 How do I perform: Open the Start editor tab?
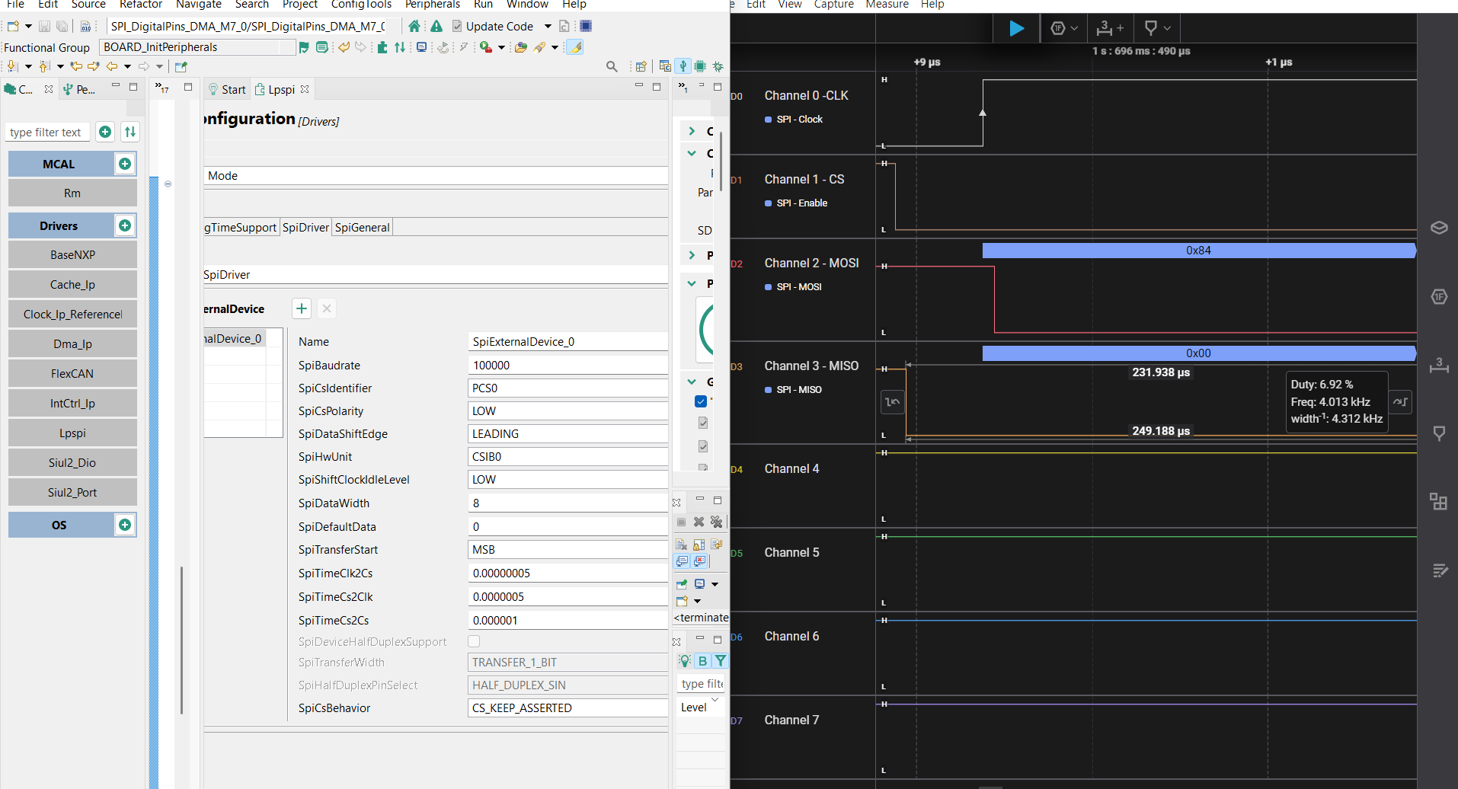[227, 89]
